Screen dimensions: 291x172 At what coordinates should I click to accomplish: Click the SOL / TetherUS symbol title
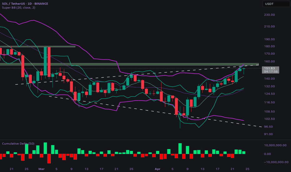pyautogui.click(x=25, y=3)
